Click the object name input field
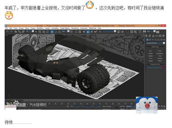The height and width of the screenshot is (128, 172). pos(154,67)
